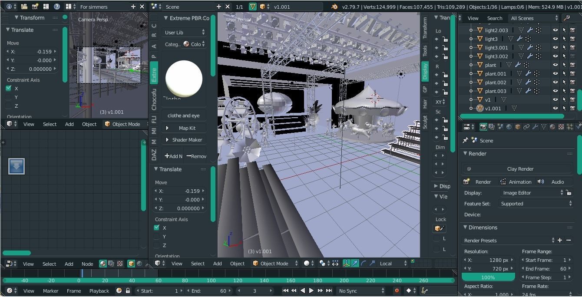Click the record button in timeline
582x297 pixels.
[397, 291]
